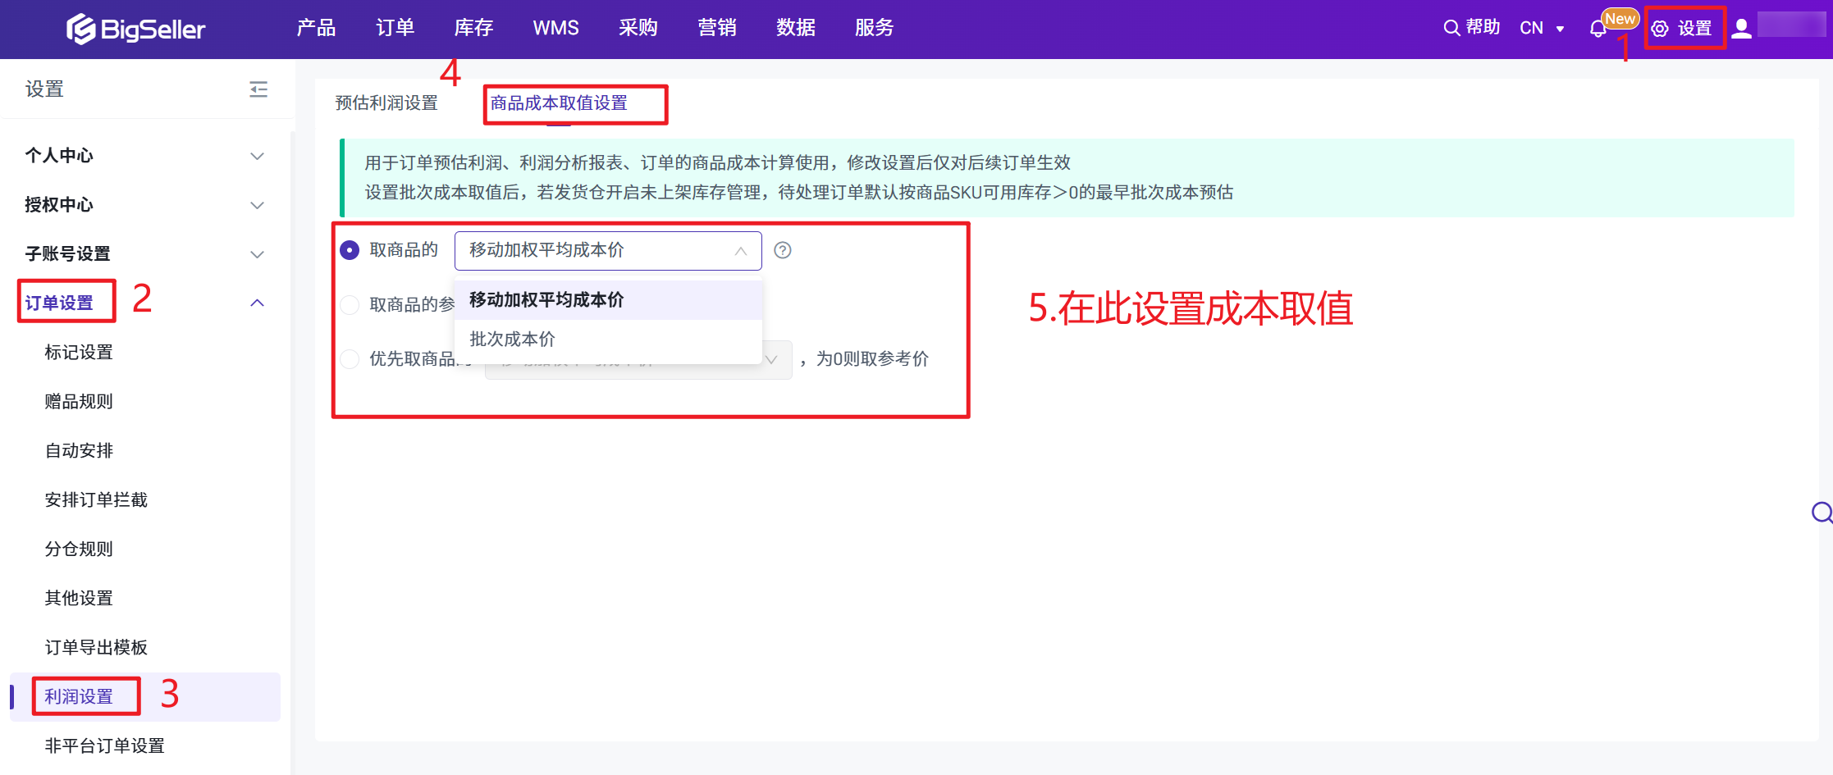1833x775 pixels.
Task: Click the question mark help icon
Action: click(783, 251)
